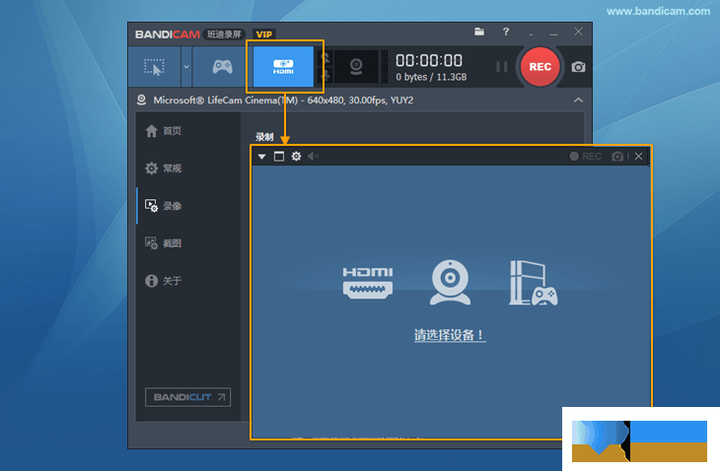Pause the recording
This screenshot has height=471, width=720.
[502, 67]
